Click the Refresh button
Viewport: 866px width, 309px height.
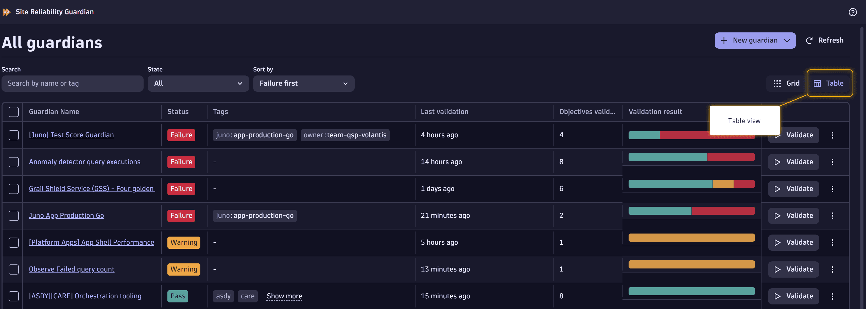point(825,41)
